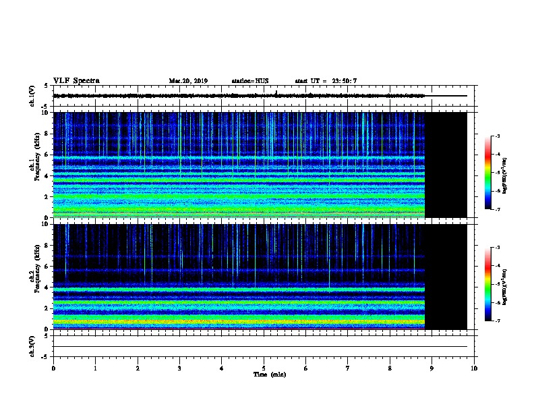Click the ch.1 spectrogram color scale bar
The image size is (534, 413).
pyautogui.click(x=488, y=173)
